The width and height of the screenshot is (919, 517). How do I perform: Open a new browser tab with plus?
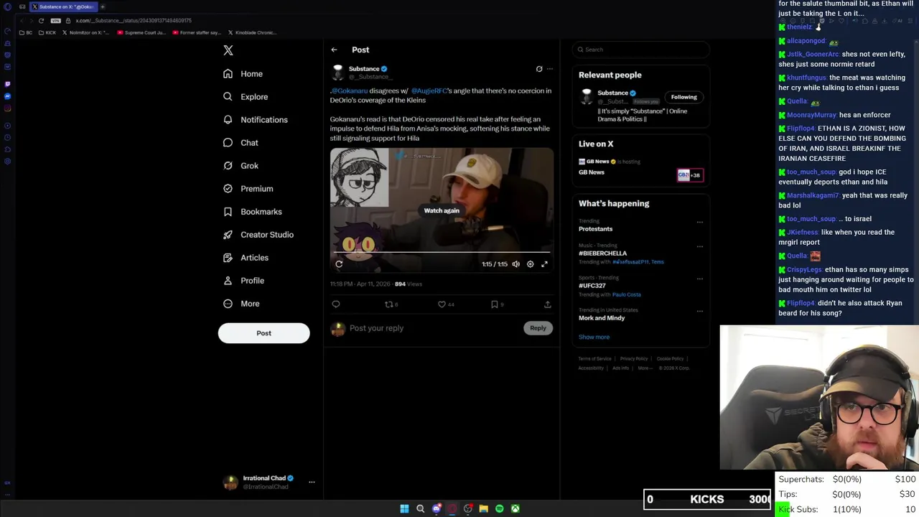click(x=102, y=6)
